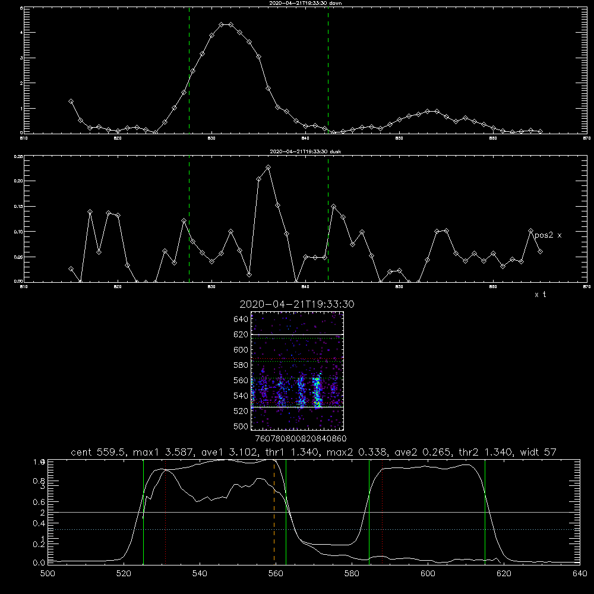This screenshot has width=594, height=594.
Task: Click the red dotted line near 588
Action: (x=382, y=512)
